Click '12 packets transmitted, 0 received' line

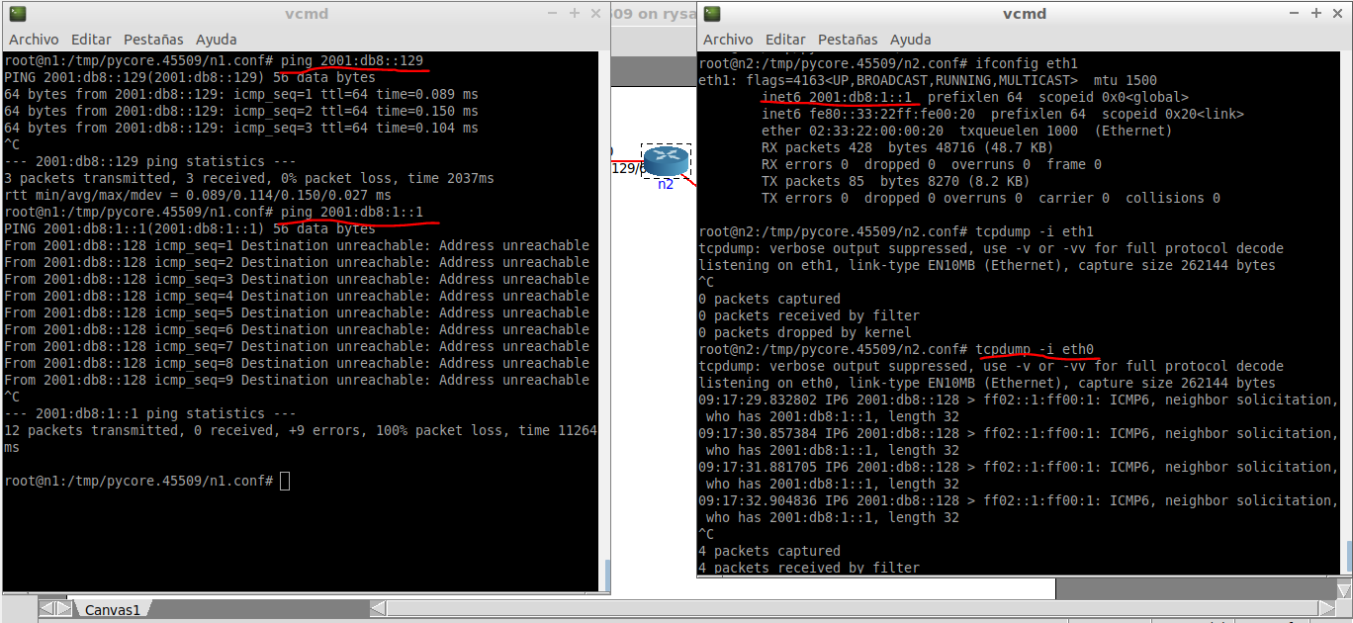click(300, 430)
